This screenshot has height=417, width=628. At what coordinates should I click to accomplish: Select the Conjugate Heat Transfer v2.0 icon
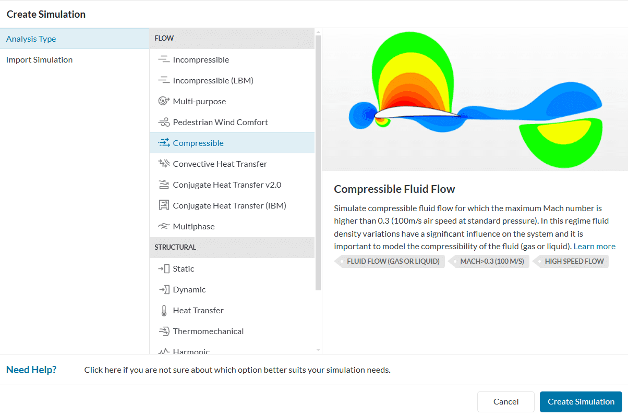click(x=164, y=185)
